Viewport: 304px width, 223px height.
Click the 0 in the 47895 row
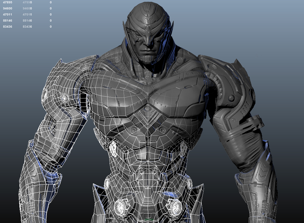[x=51, y=2]
